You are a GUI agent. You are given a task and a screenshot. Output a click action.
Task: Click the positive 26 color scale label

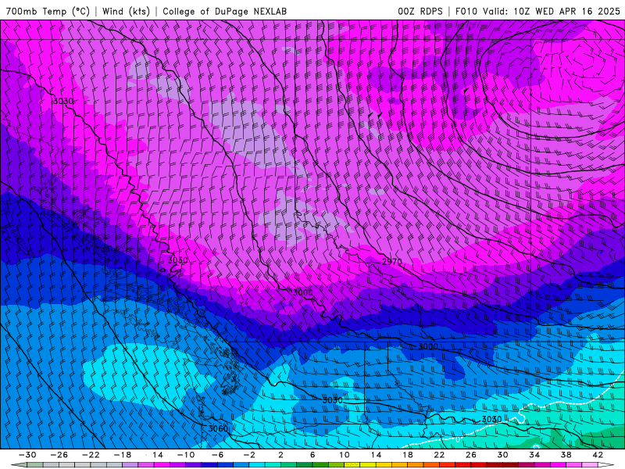[471, 455]
